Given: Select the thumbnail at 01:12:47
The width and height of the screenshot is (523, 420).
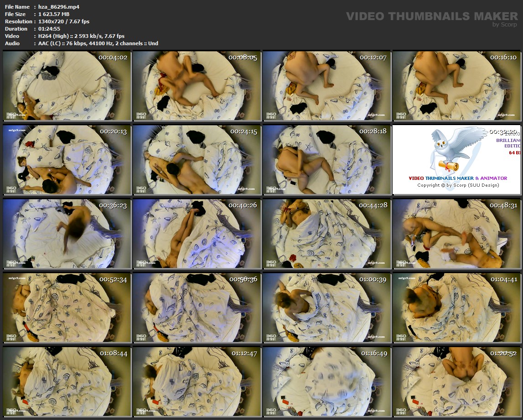Looking at the screenshot, I should [x=197, y=381].
